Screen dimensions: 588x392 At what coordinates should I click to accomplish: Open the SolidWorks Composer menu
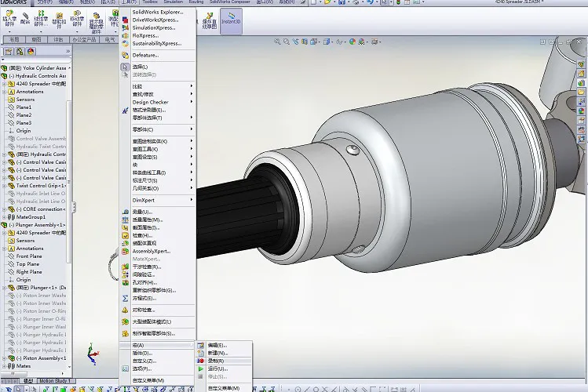pyautogui.click(x=230, y=2)
